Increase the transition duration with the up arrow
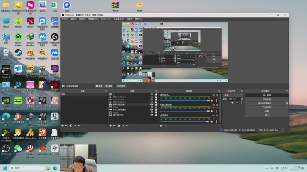 point(242,98)
